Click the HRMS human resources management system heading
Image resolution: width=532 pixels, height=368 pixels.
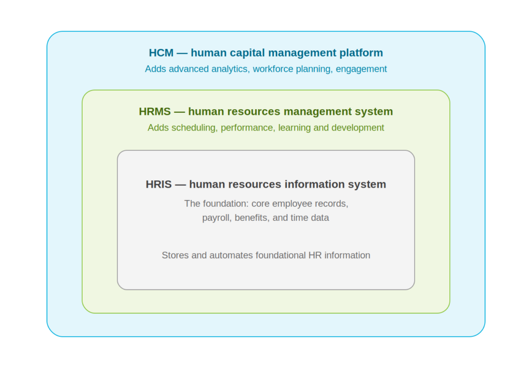[265, 112]
